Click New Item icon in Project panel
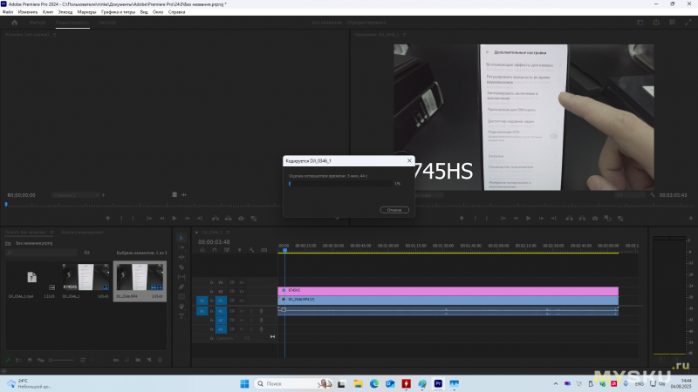This screenshot has width=698, height=392. 149,360
